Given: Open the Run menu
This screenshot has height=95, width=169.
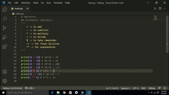Looking at the screenshot, I should coord(49,3).
